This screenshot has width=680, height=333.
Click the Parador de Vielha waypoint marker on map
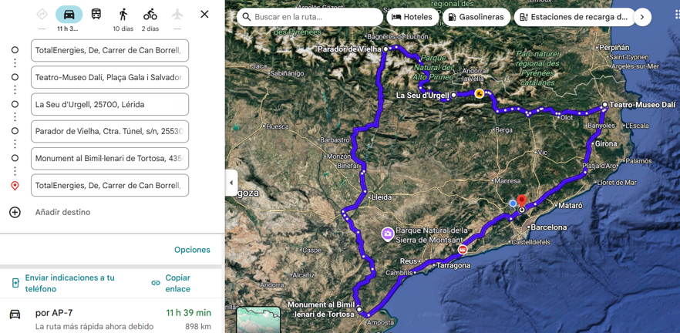point(385,49)
